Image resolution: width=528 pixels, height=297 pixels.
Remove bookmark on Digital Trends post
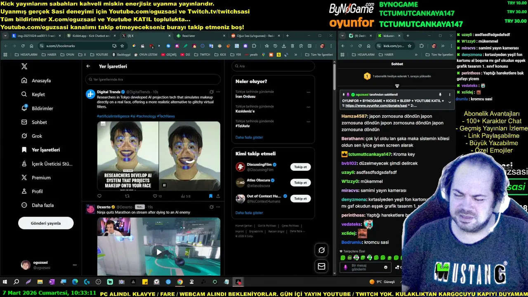coord(211,196)
